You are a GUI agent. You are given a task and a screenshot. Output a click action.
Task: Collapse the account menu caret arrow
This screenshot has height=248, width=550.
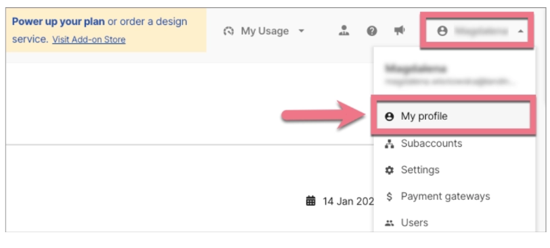pos(520,32)
